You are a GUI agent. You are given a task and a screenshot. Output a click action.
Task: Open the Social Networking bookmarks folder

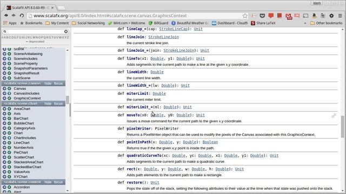(88, 23)
